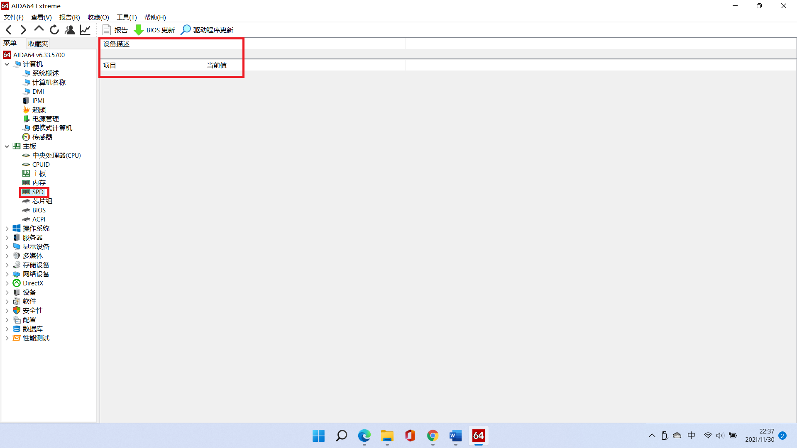Click the Up-level arrow icon in toolbar
Image resolution: width=797 pixels, height=448 pixels.
click(x=39, y=29)
